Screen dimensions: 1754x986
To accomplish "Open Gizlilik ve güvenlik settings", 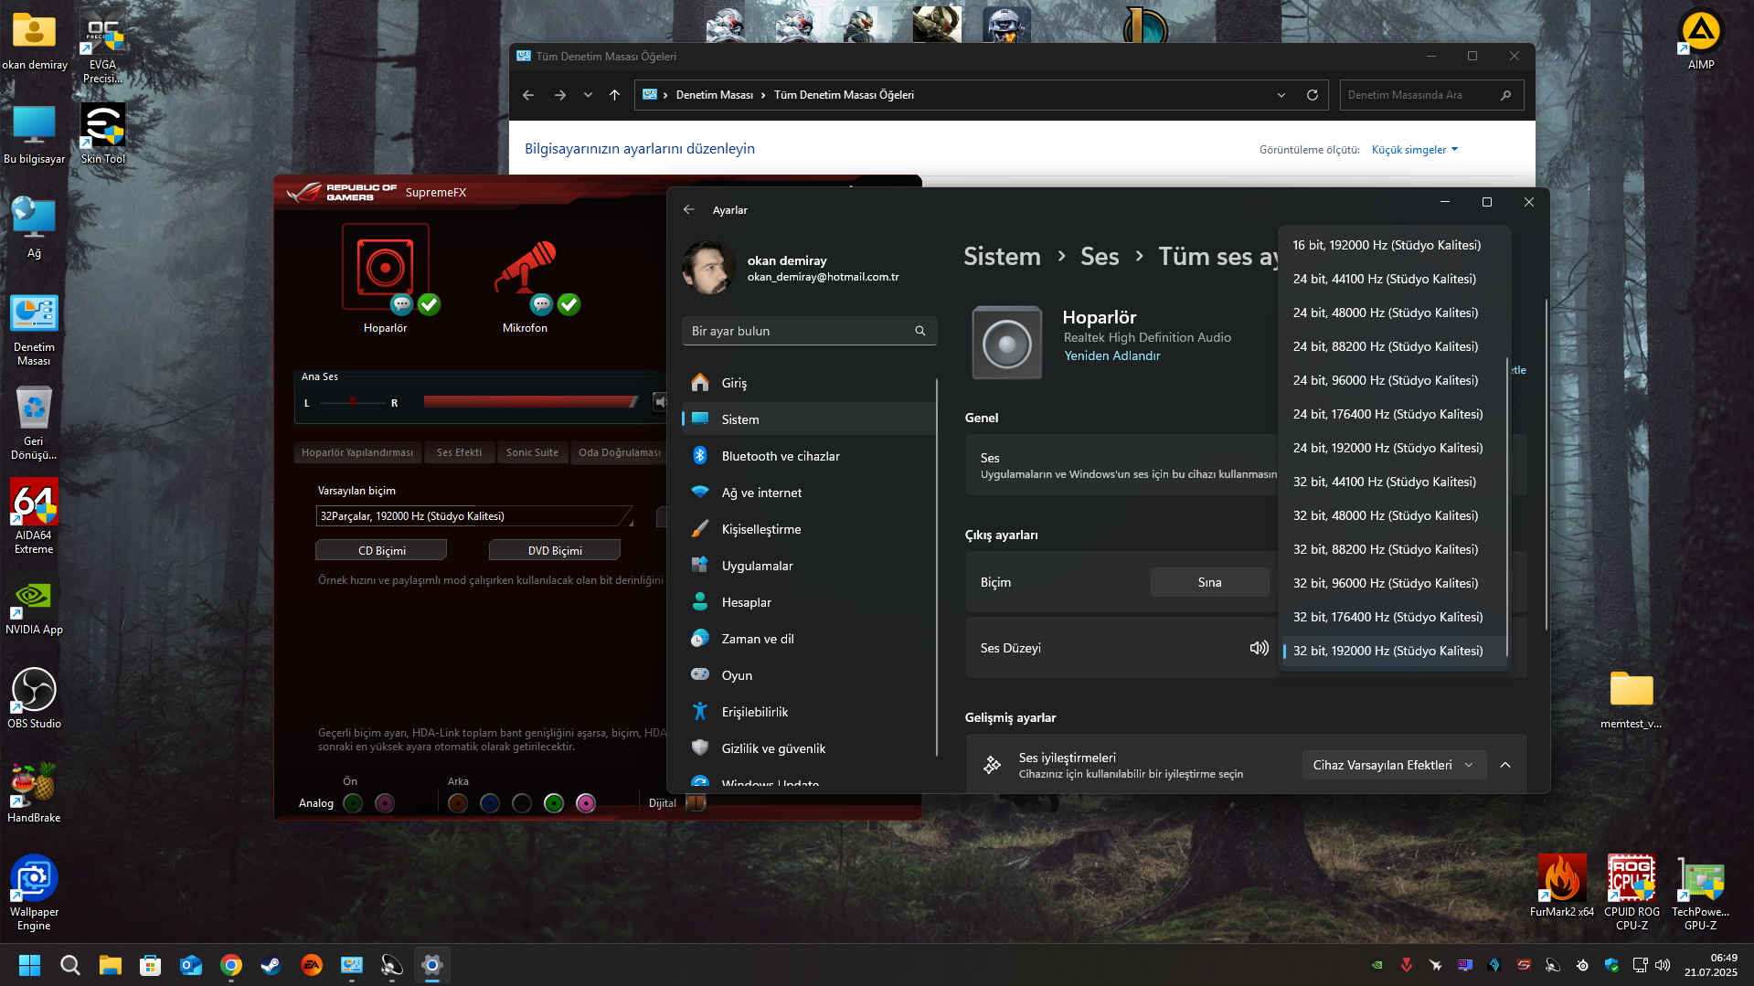I will 809,748.
